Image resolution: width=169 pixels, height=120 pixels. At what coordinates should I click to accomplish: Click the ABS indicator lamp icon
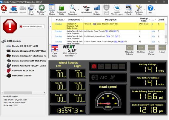[95, 78]
